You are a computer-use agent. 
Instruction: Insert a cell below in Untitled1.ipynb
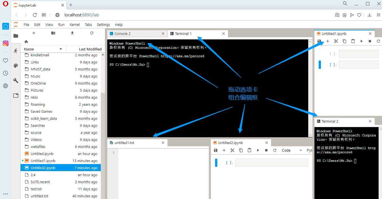tap(328, 41)
